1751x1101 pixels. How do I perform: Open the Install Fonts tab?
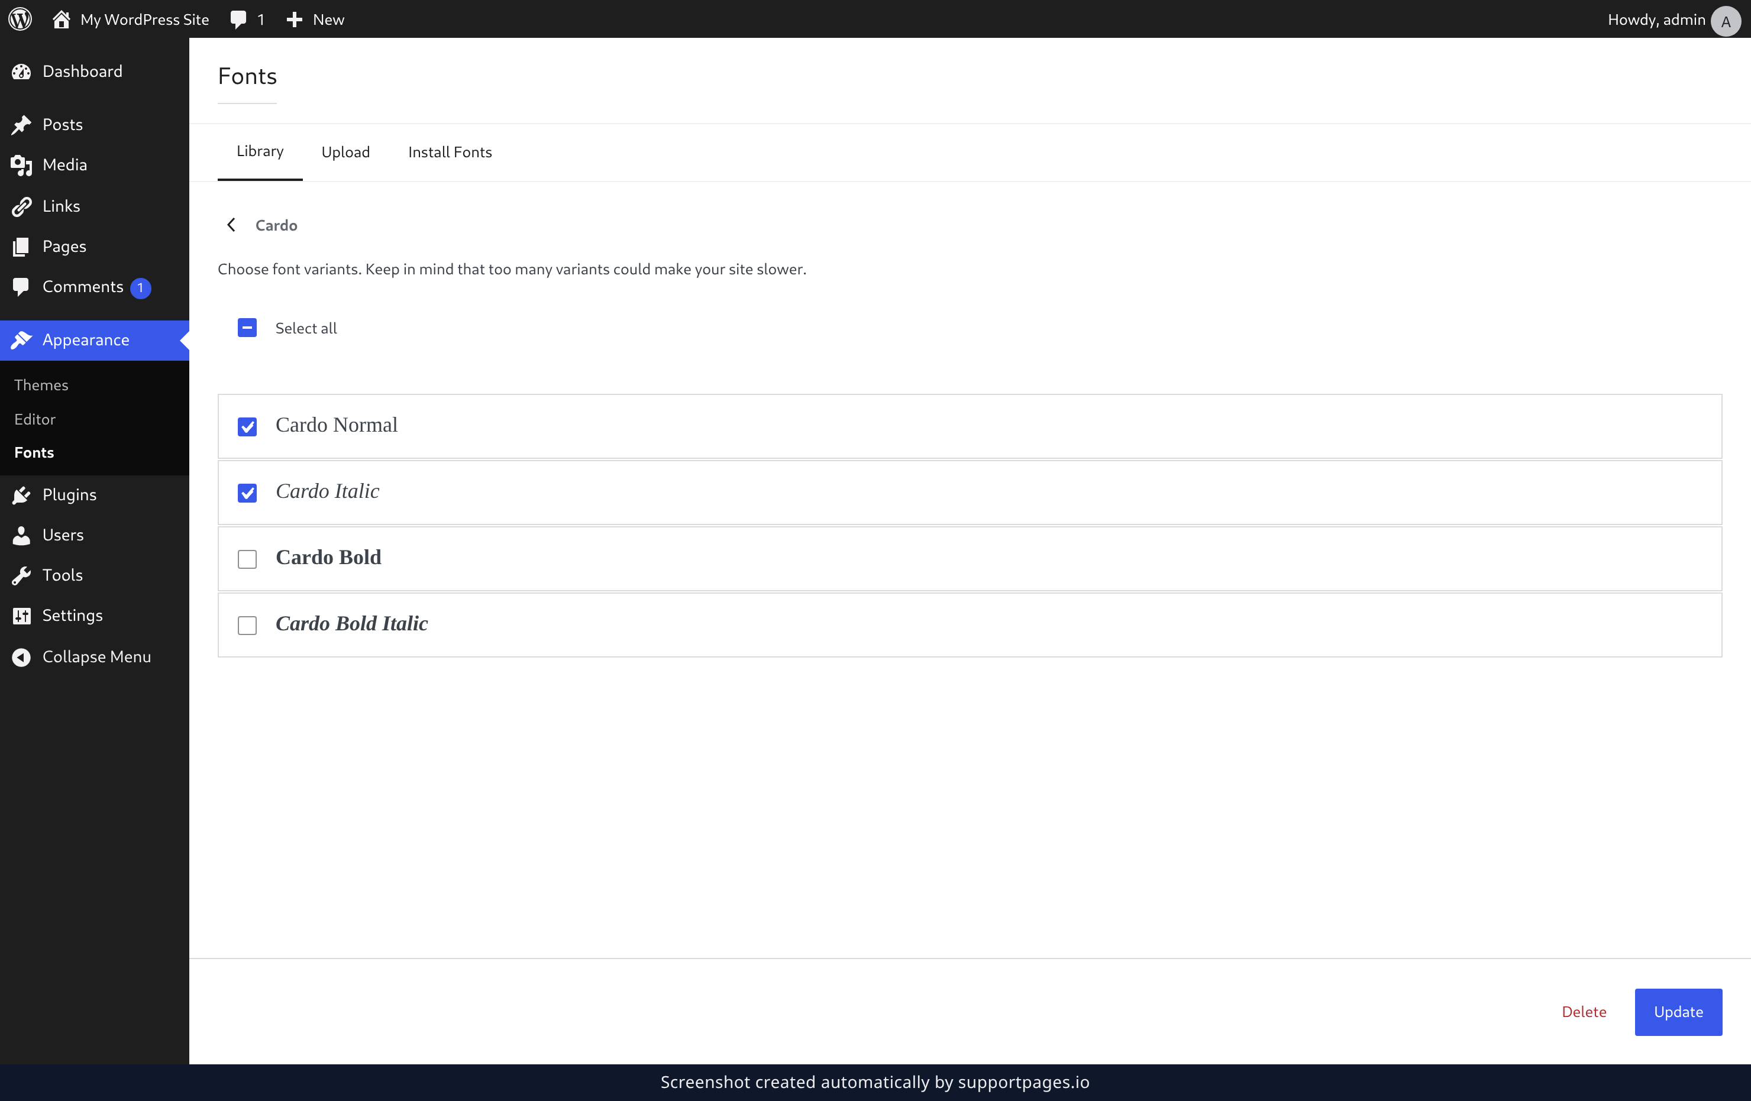pyautogui.click(x=450, y=152)
